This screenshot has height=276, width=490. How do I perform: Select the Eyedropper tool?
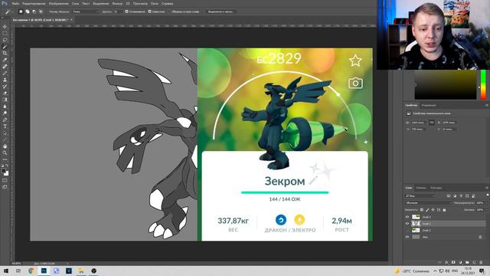(x=5, y=60)
